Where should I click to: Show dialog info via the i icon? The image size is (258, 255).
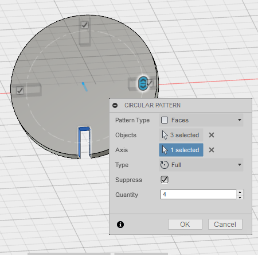pos(120,225)
